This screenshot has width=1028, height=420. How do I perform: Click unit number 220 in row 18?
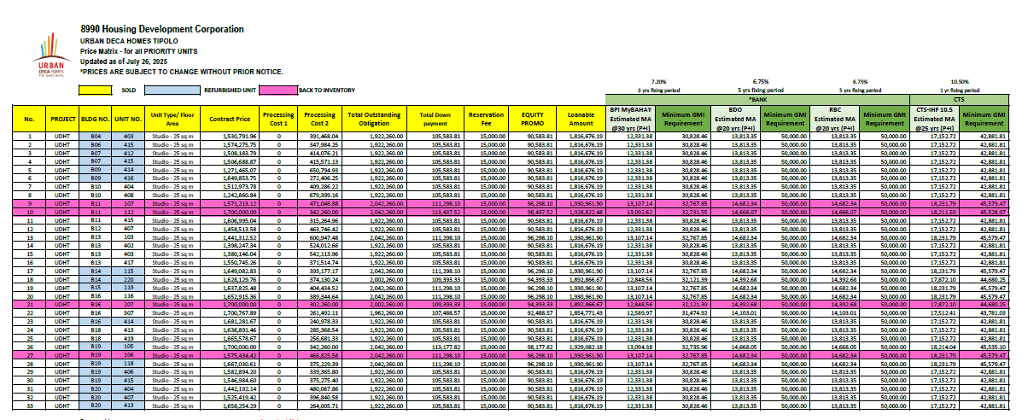pos(128,278)
